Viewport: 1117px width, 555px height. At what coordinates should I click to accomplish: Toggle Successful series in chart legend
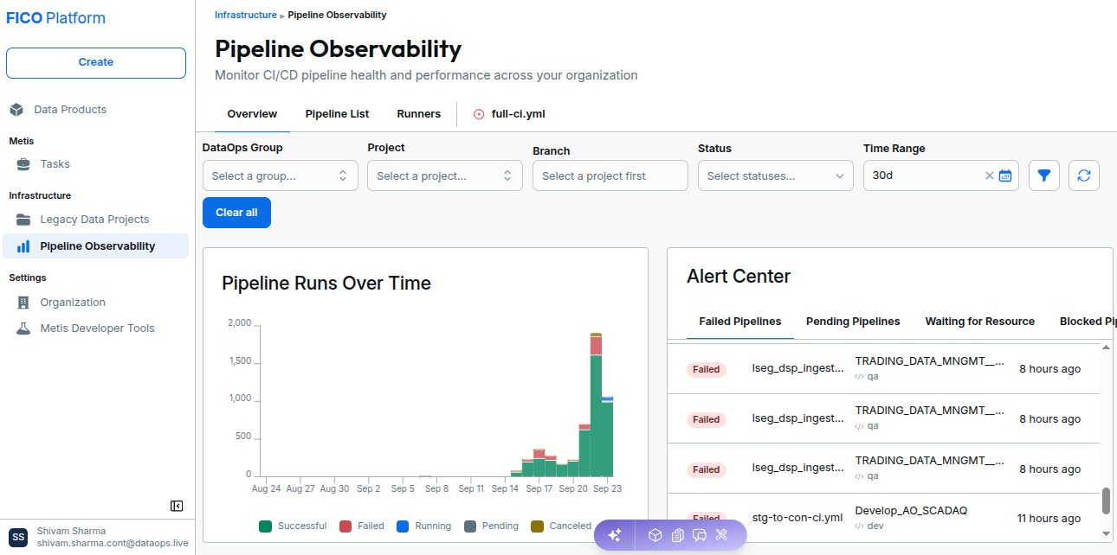click(293, 526)
